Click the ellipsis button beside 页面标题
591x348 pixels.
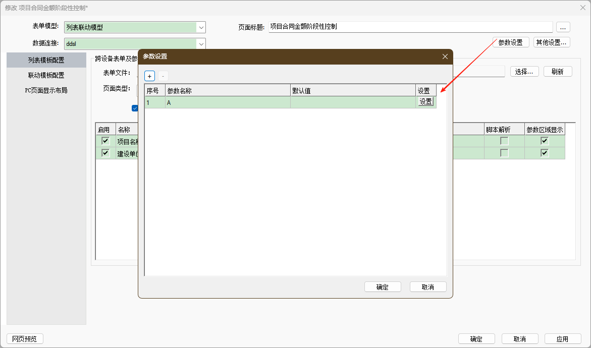(563, 27)
